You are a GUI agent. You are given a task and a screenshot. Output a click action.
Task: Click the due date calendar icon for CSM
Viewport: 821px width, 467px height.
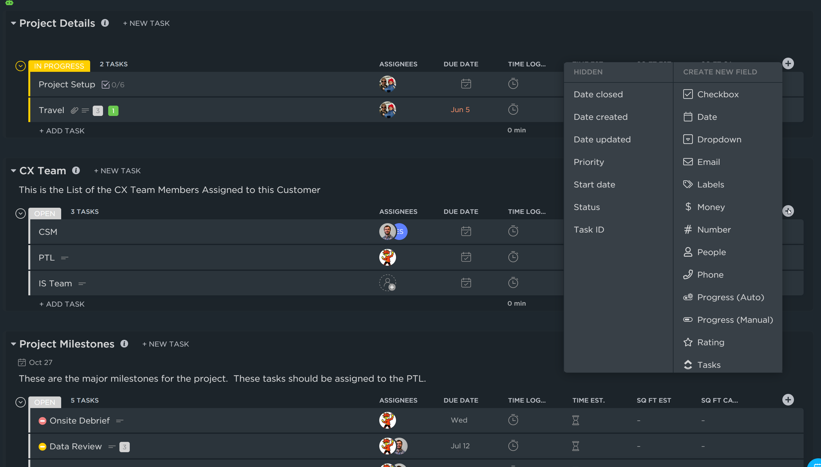[466, 231]
